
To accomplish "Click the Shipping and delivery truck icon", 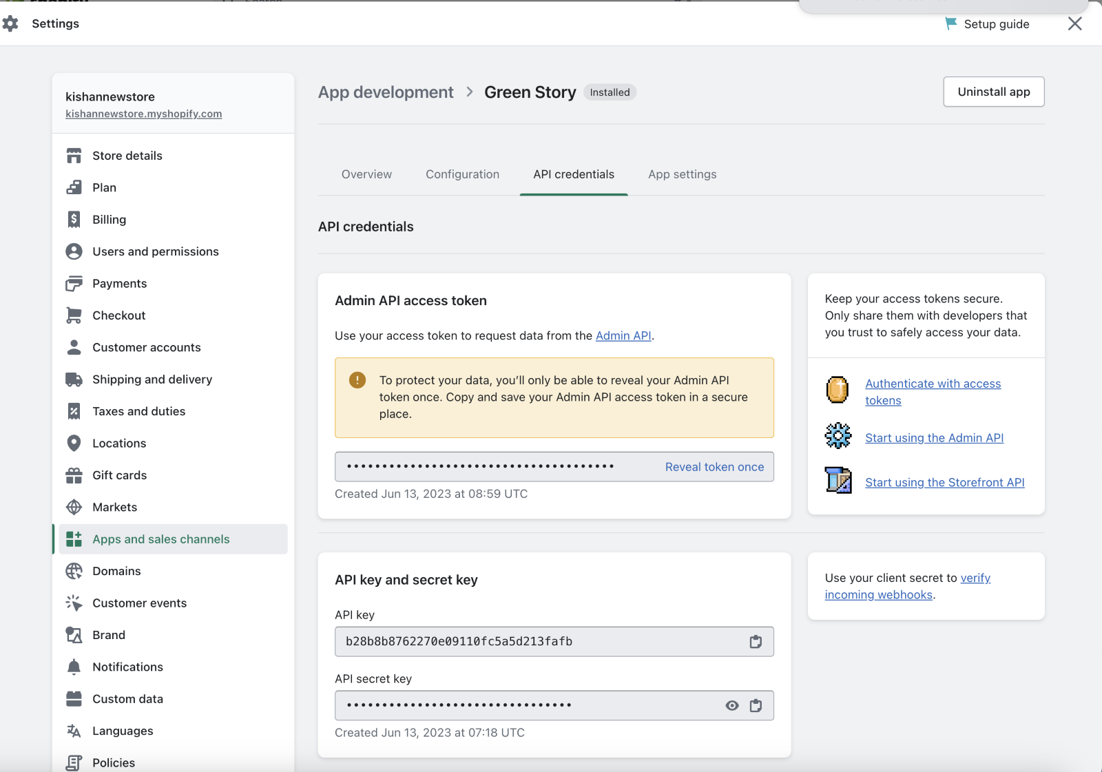I will click(x=74, y=379).
